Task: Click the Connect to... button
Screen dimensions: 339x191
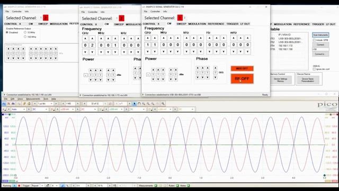Action: 320,54
